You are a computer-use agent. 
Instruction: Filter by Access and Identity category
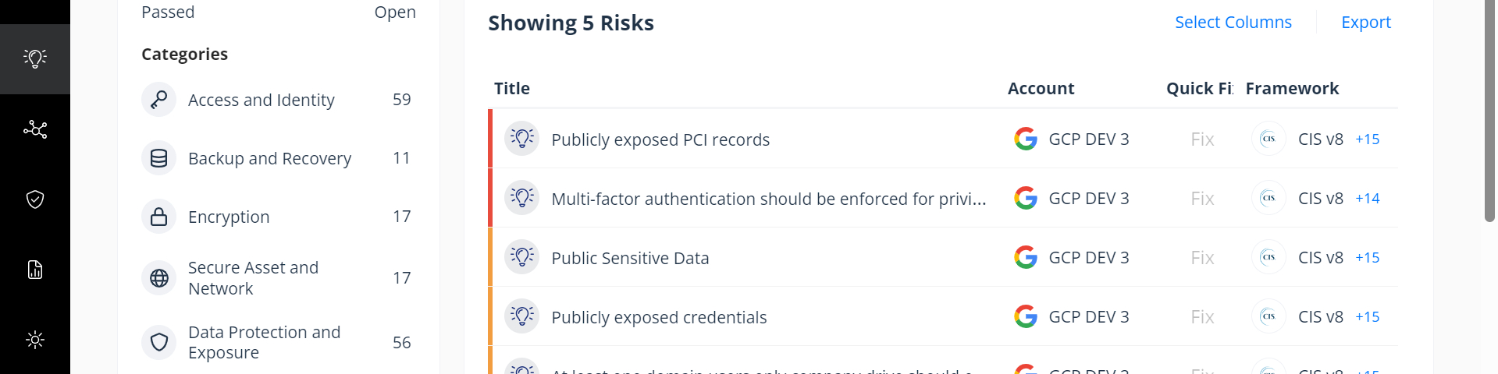click(261, 100)
